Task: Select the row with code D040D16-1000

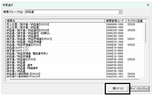Action: coord(75,42)
